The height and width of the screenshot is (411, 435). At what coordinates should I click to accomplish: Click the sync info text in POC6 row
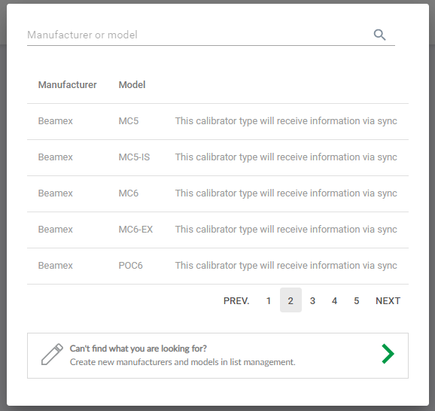tap(286, 265)
